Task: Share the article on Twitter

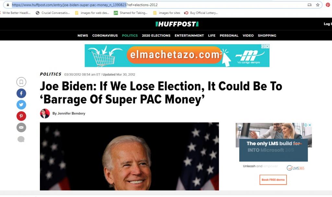Action: (x=21, y=105)
